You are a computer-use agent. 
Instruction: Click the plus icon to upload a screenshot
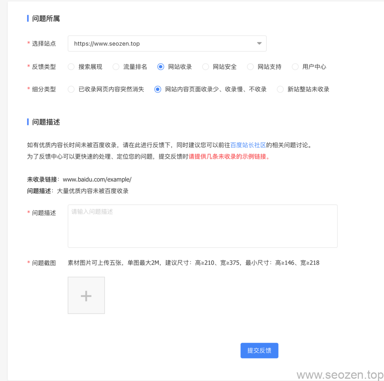pyautogui.click(x=86, y=295)
